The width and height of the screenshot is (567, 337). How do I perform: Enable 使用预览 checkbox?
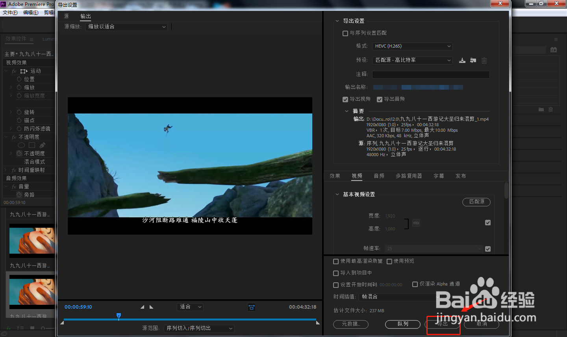(x=389, y=261)
